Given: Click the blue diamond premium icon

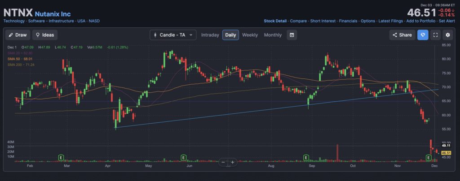Looking at the screenshot, I should [422, 35].
